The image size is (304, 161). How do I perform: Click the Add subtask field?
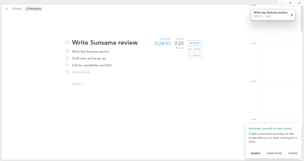81,72
